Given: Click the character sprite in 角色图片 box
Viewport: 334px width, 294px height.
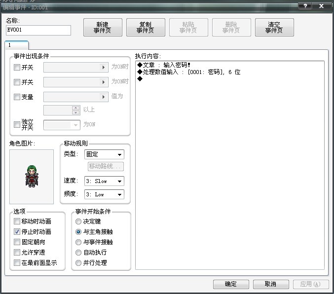Looking at the screenshot, I should [x=32, y=177].
